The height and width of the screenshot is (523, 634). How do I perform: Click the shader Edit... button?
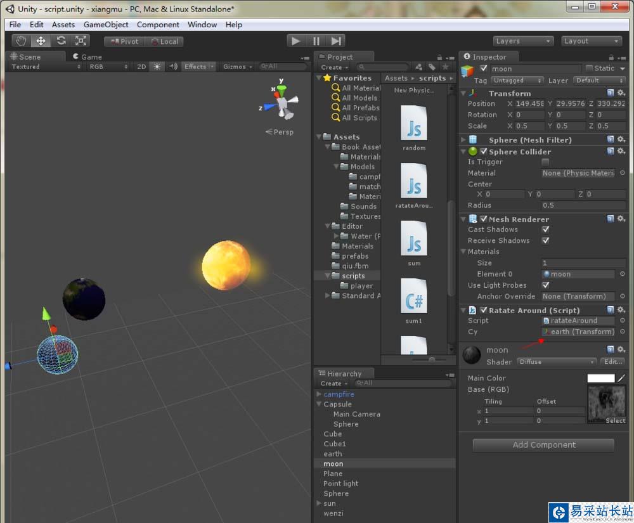(x=612, y=362)
